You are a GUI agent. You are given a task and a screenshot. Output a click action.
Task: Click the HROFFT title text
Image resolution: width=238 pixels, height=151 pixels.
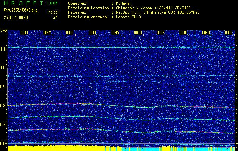(x=23, y=3)
